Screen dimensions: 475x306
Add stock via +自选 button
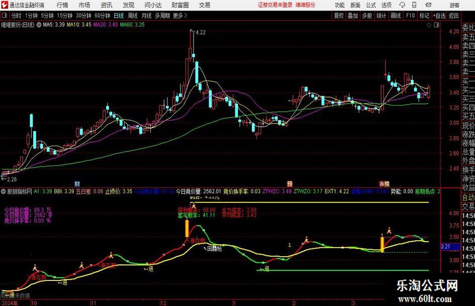click(439, 16)
